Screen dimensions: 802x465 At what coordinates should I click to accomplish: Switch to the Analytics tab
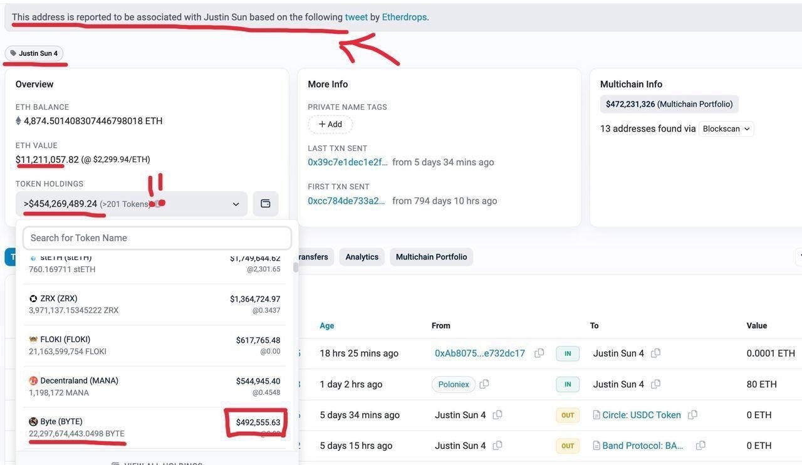tap(362, 257)
